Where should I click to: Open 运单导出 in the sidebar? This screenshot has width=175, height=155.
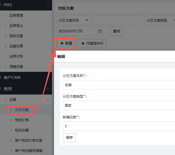click(16, 26)
